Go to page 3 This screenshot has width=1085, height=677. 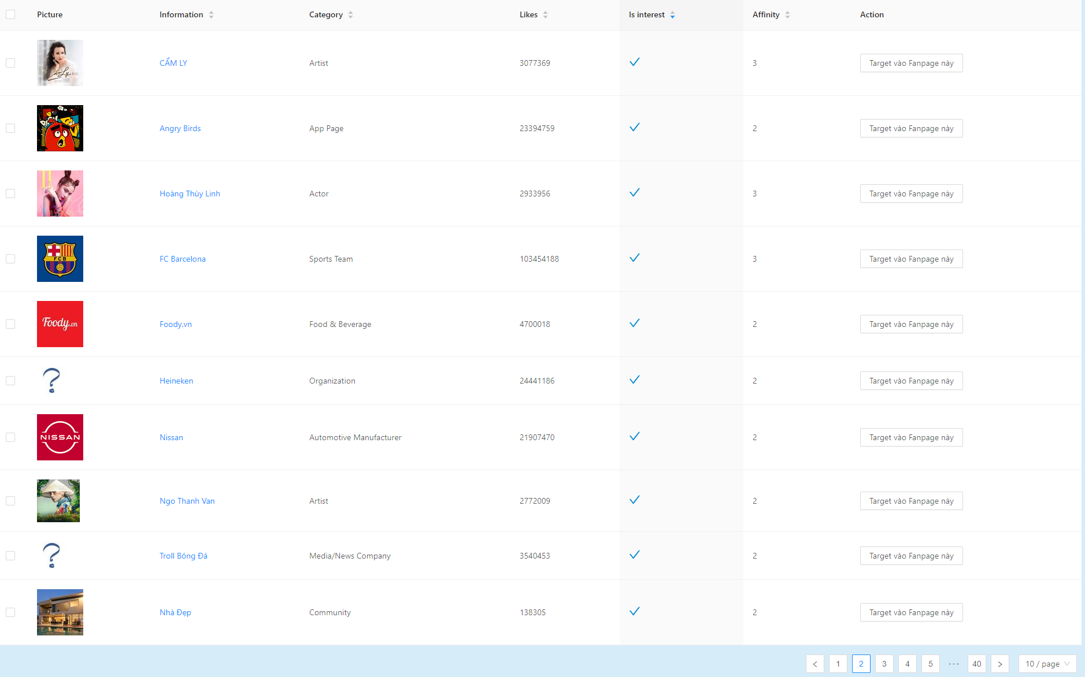click(884, 664)
